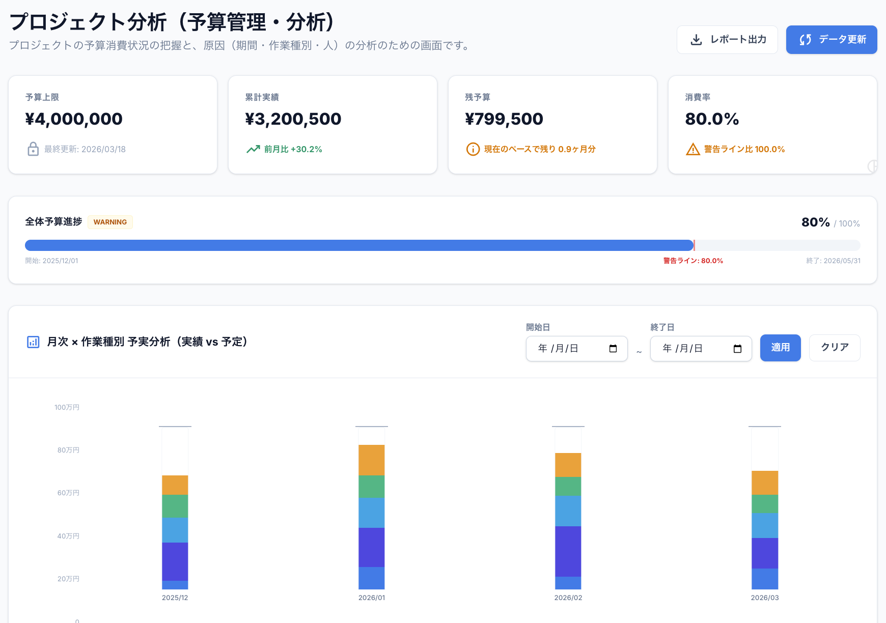Click the WARNING badge next to 全体予算進捗
The width and height of the screenshot is (886, 623).
(x=110, y=222)
